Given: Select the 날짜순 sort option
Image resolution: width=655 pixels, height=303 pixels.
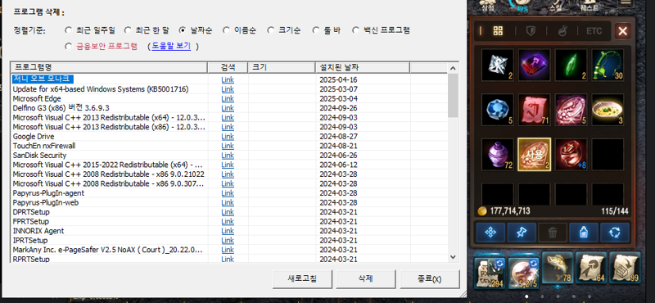Looking at the screenshot, I should (196, 30).
